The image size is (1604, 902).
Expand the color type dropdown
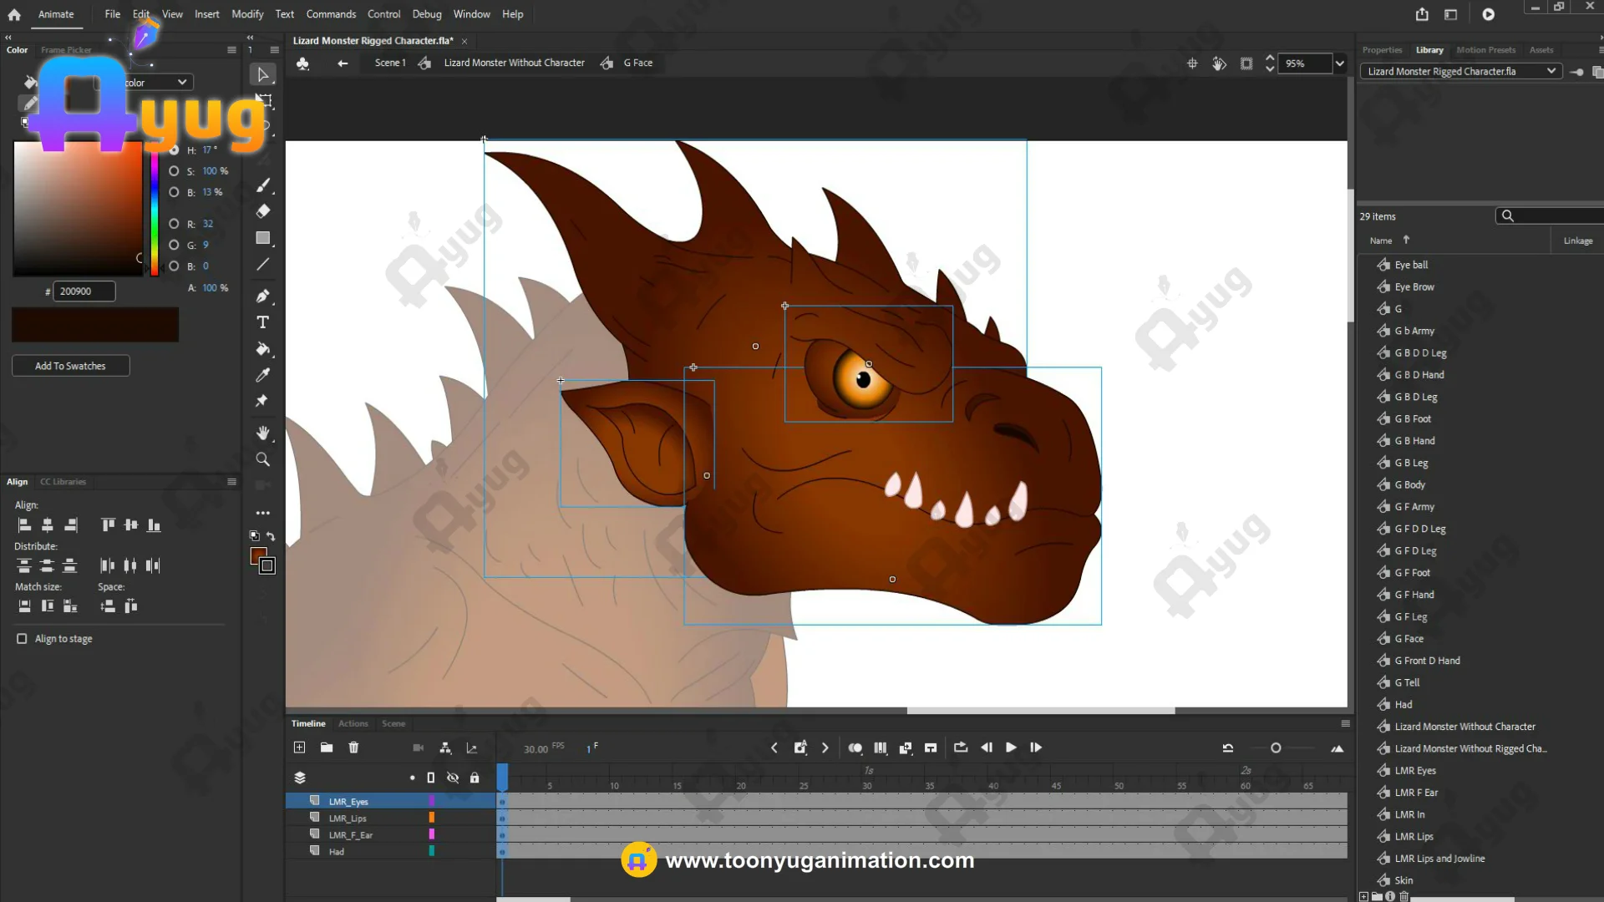pos(181,82)
